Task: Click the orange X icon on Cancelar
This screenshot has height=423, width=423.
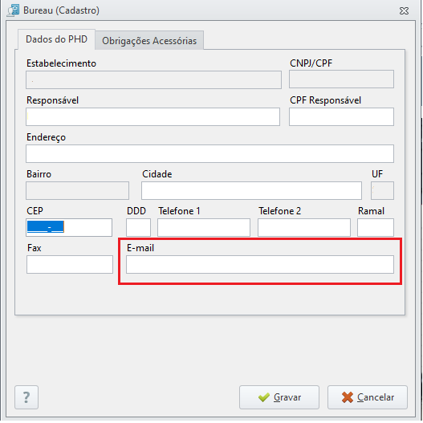Action: coord(348,397)
